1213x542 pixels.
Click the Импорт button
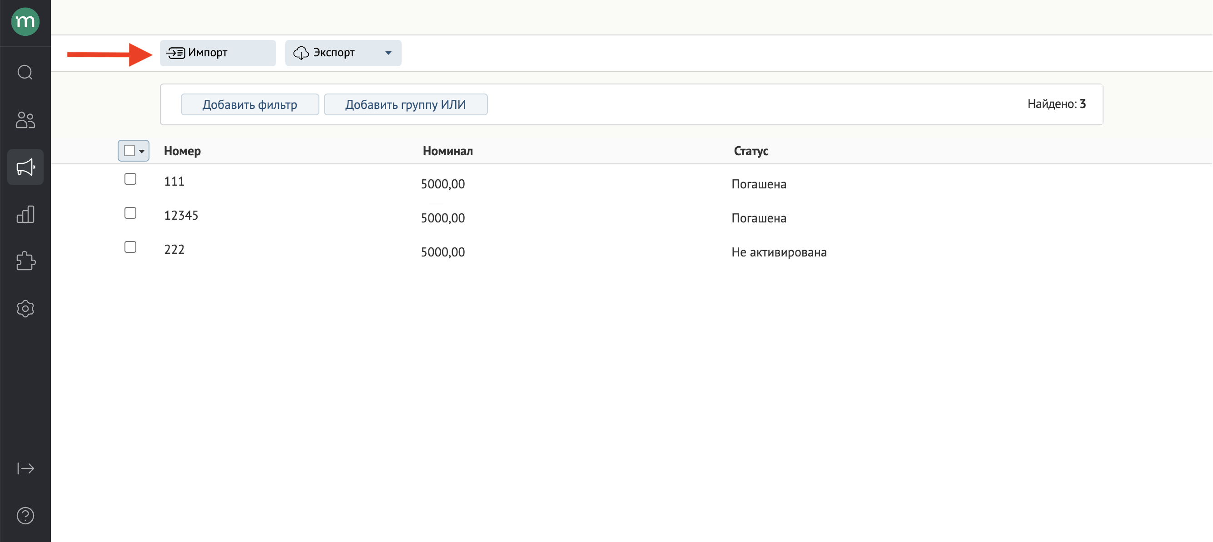218,53
